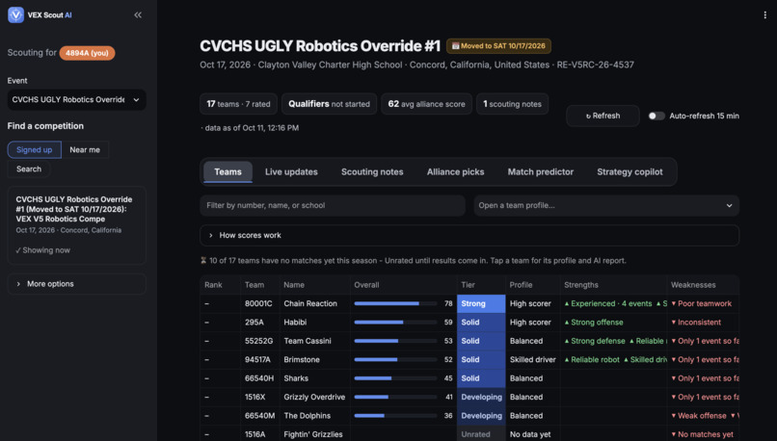
Task: Click Chain Reaction overall score bar
Action: click(395, 303)
